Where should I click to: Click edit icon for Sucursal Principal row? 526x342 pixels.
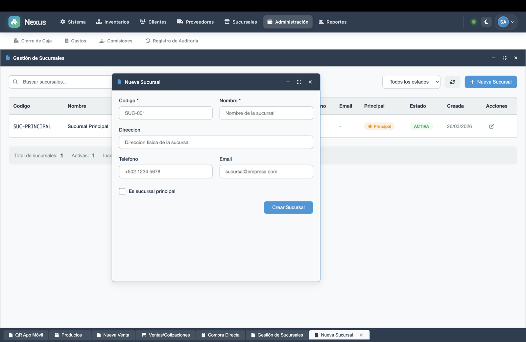coord(491,126)
